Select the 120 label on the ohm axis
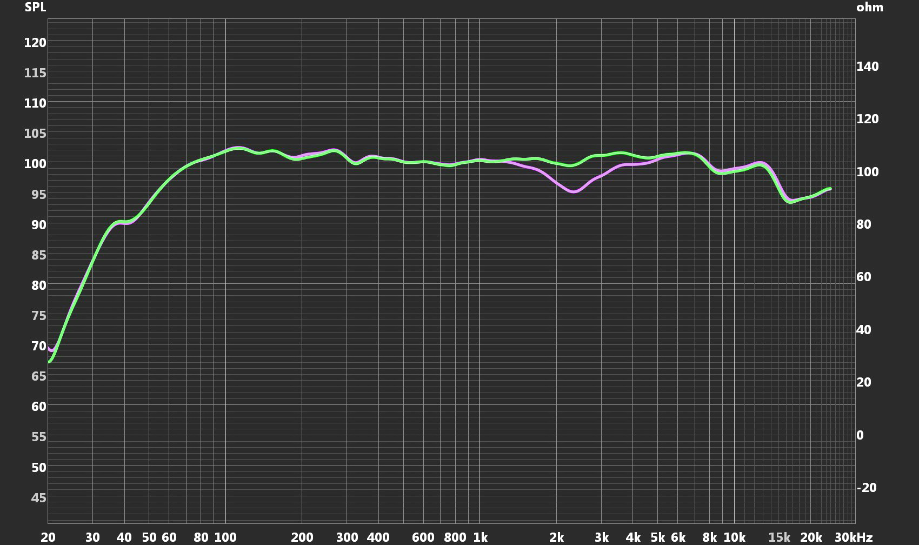Image resolution: width=919 pixels, height=545 pixels. pos(868,119)
